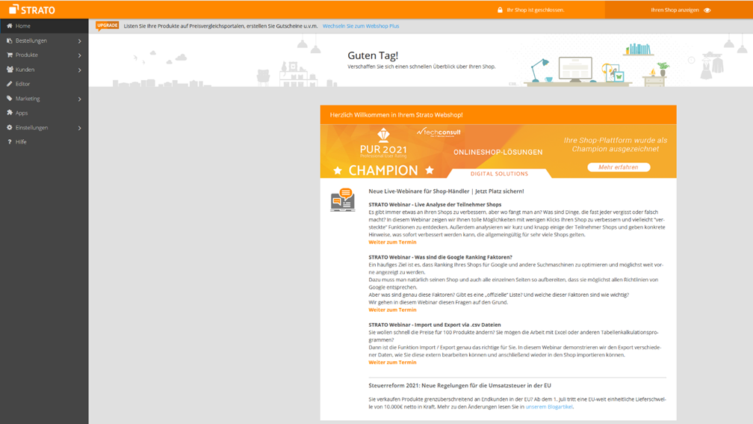The image size is (753, 424).
Task: Click the Hilfe question mark icon
Action: pos(9,142)
